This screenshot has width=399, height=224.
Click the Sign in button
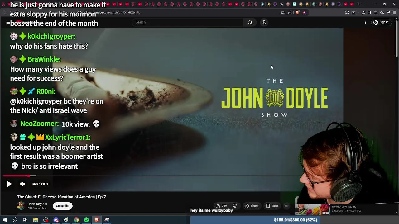click(x=381, y=22)
